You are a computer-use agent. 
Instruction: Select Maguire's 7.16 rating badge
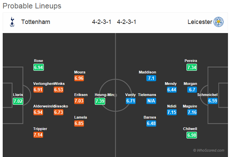(192, 112)
